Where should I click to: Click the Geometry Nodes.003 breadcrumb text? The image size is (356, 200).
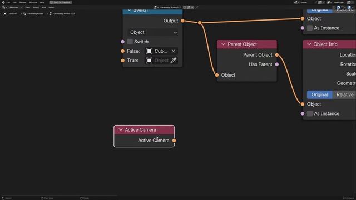[64, 14]
